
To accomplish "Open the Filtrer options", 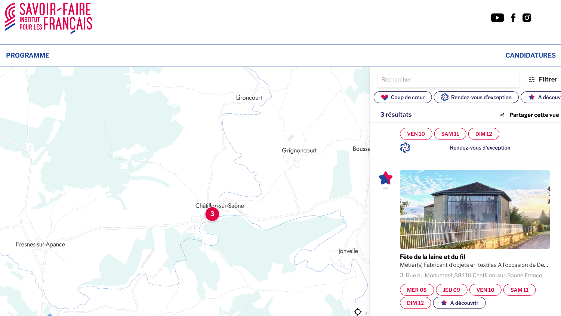I will [x=543, y=79].
